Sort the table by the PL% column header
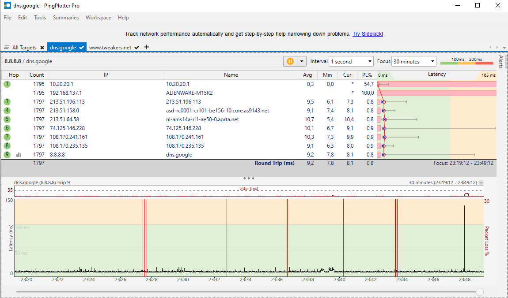The height and width of the screenshot is (298, 508). (x=367, y=75)
